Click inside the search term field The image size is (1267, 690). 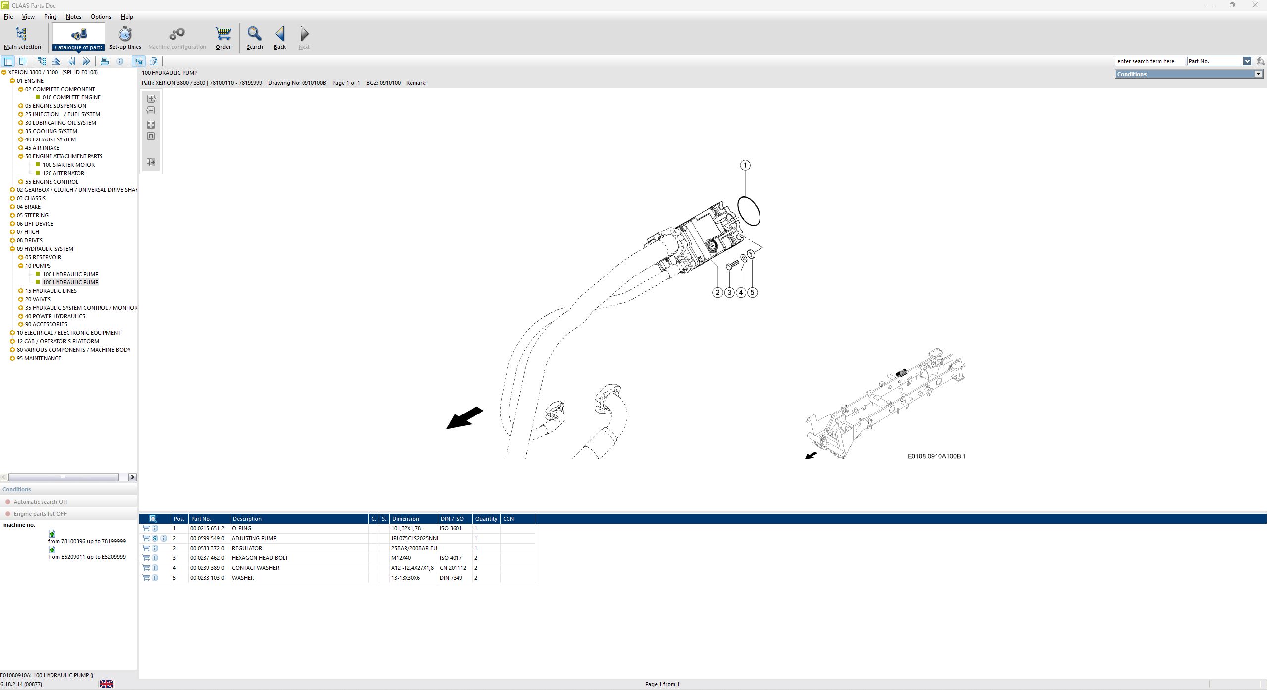tap(1150, 61)
